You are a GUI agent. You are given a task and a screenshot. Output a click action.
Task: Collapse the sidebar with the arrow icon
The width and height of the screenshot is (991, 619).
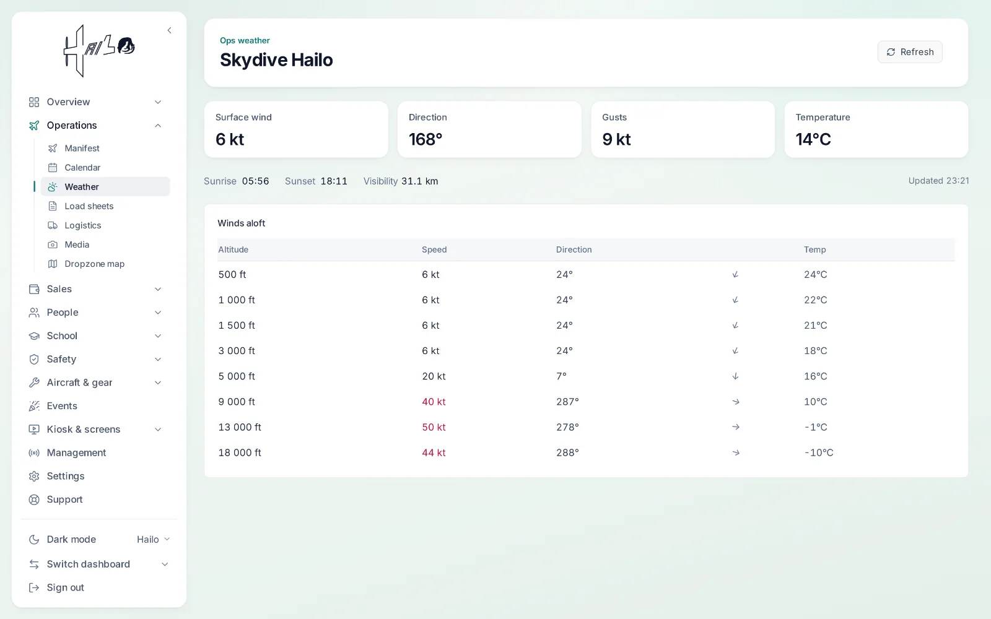(x=169, y=30)
